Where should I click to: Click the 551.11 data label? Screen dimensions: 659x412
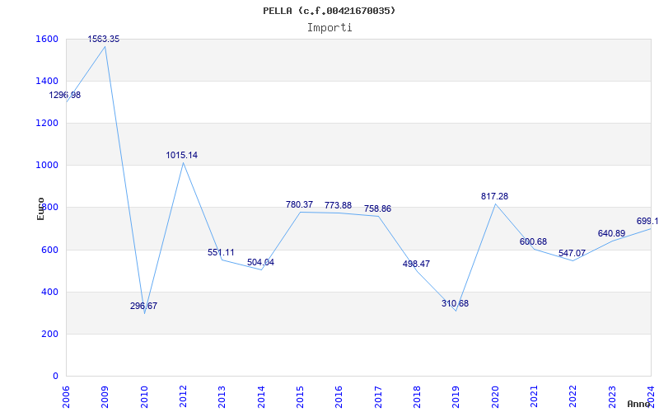[221, 253]
